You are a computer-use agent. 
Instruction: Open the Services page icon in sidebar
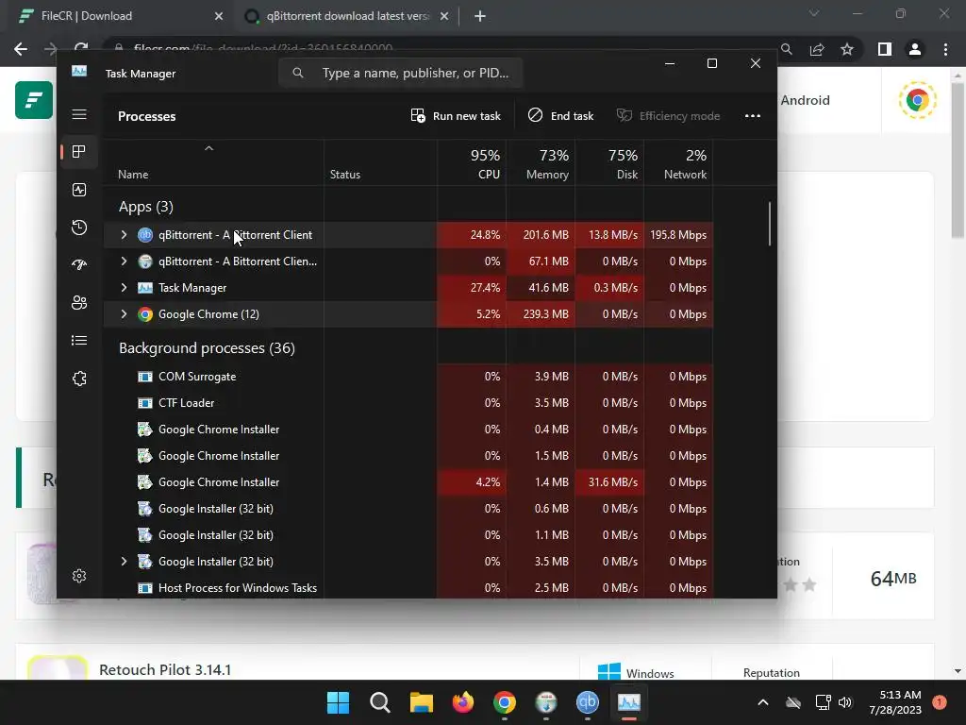pyautogui.click(x=79, y=379)
